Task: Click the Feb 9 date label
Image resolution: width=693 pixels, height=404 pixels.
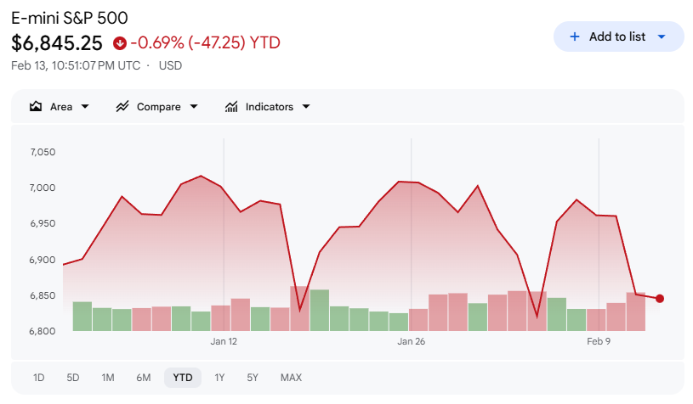Action: point(599,341)
